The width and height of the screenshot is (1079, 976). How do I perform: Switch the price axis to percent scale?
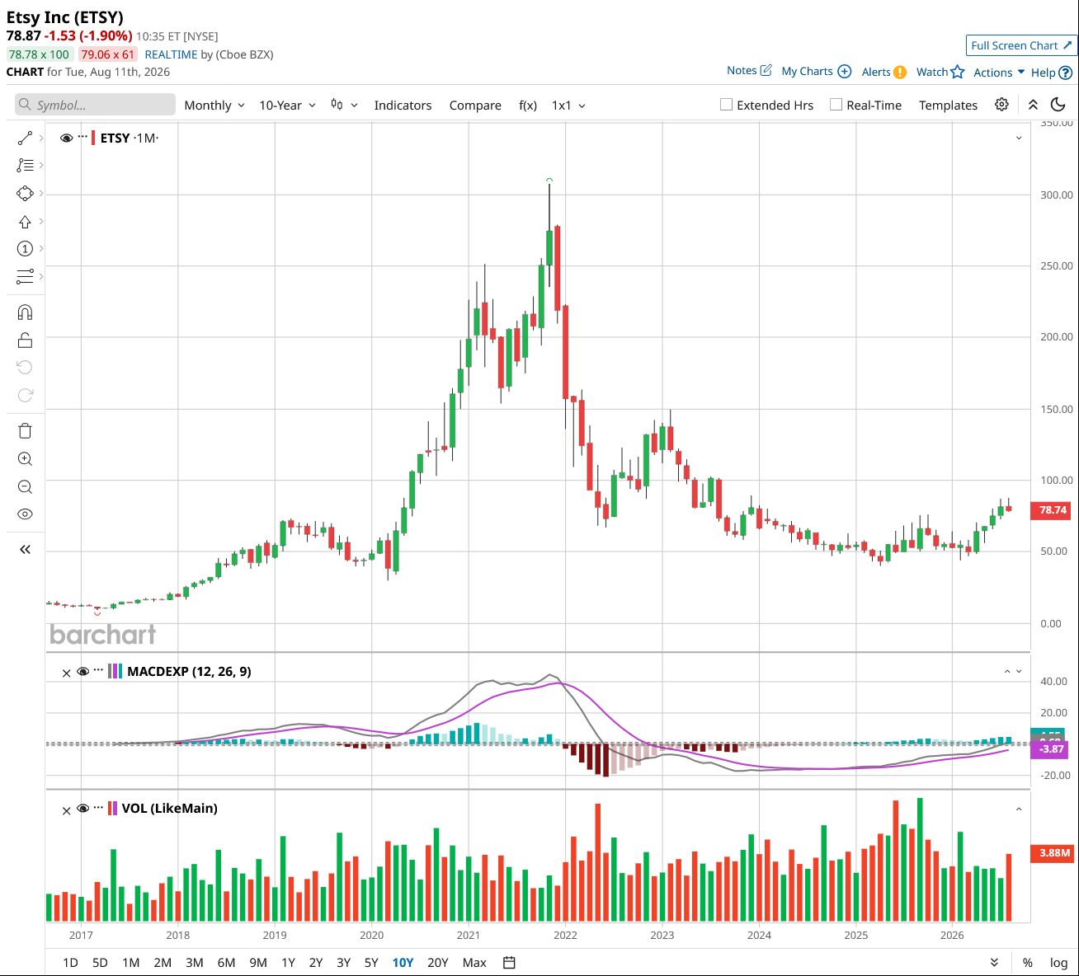(x=1027, y=962)
